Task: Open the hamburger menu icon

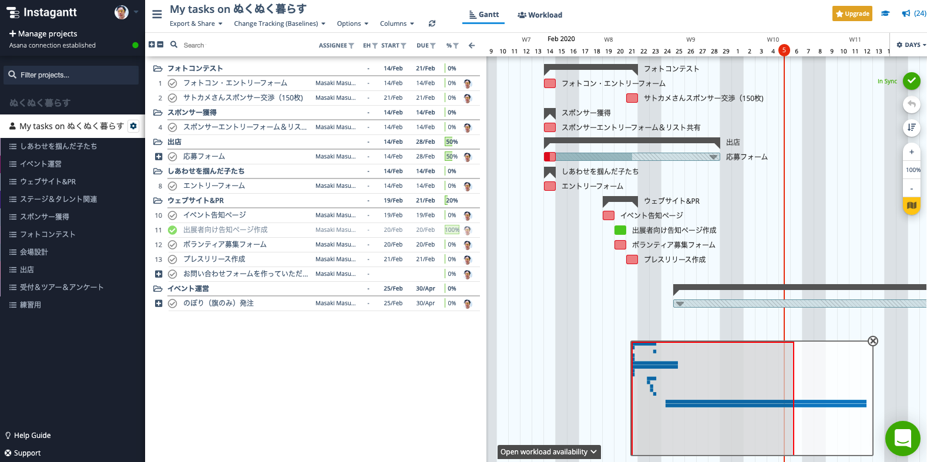Action: [x=157, y=14]
